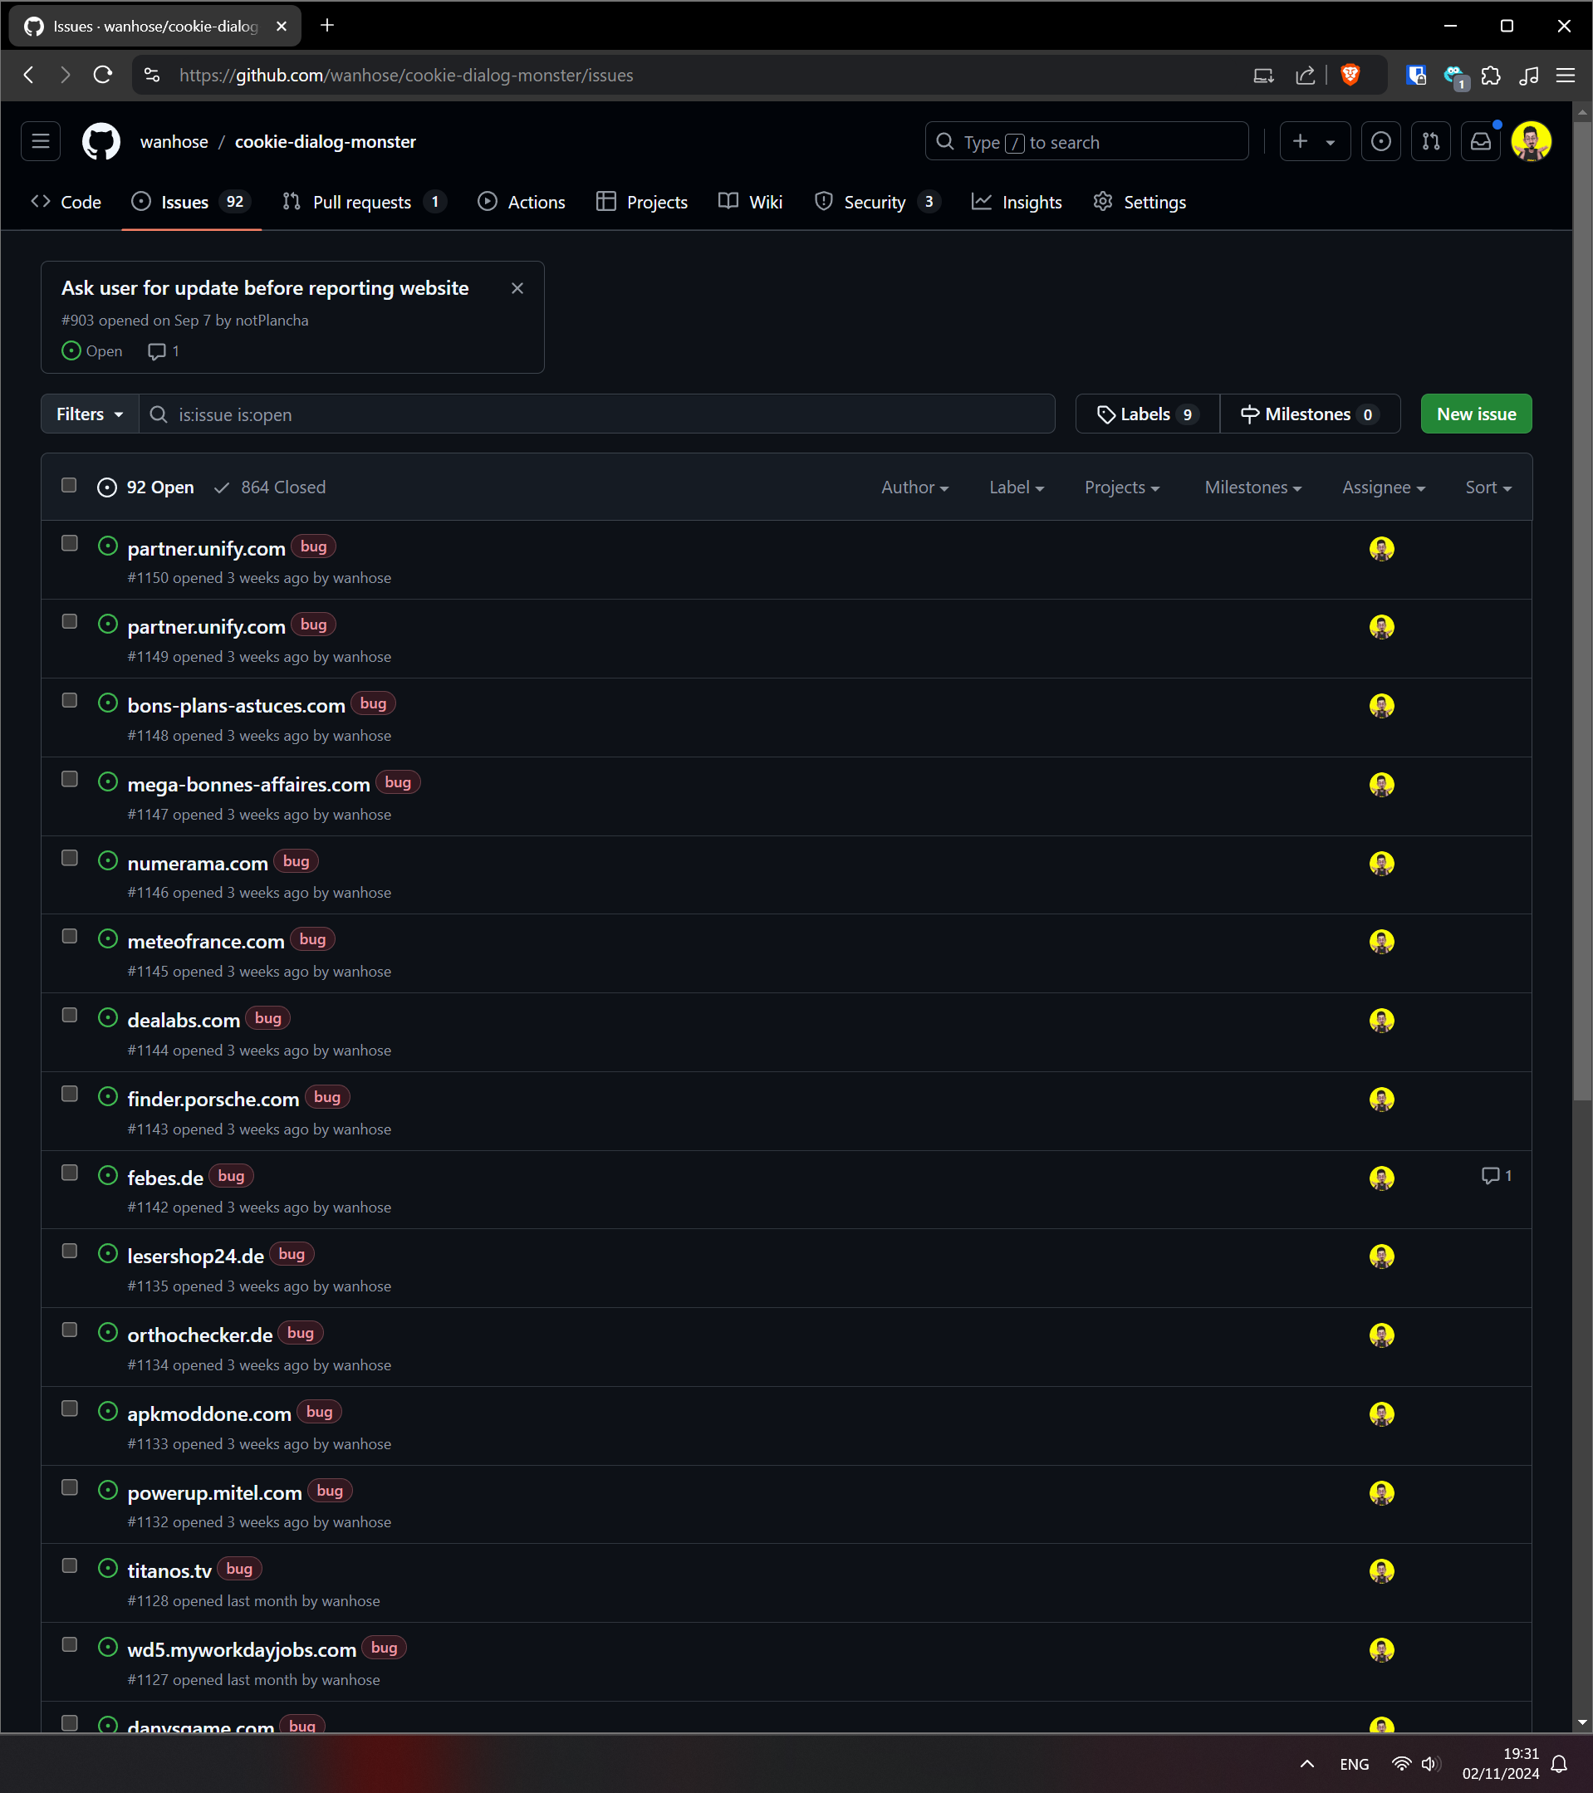Open the Brave media music note icon
The width and height of the screenshot is (1593, 1793).
[1528, 76]
